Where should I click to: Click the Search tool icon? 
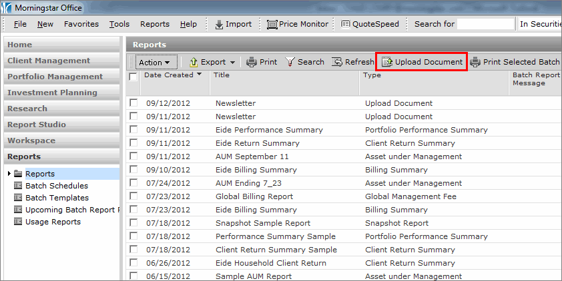[x=290, y=62]
